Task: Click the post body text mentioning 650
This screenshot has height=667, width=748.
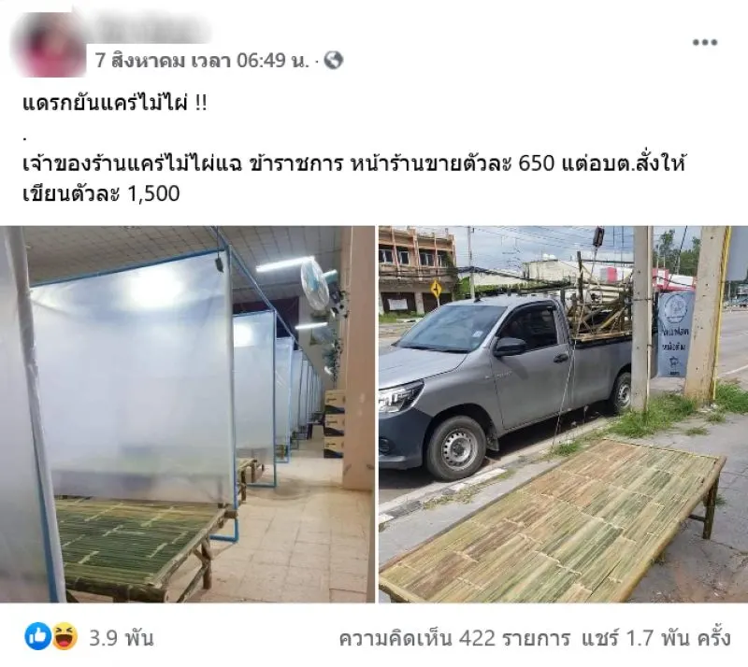Action: point(354,164)
